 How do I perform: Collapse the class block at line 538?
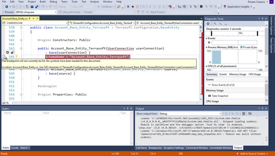[21, 27]
